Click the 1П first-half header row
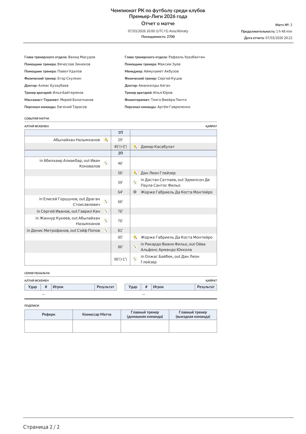Screen dimensions: 306x434 point(121,133)
